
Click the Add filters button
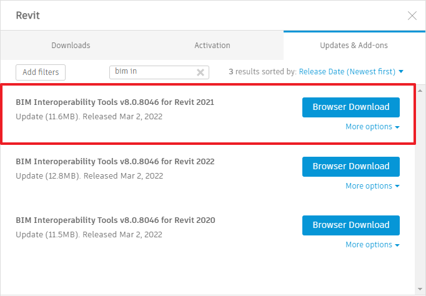pyautogui.click(x=41, y=72)
